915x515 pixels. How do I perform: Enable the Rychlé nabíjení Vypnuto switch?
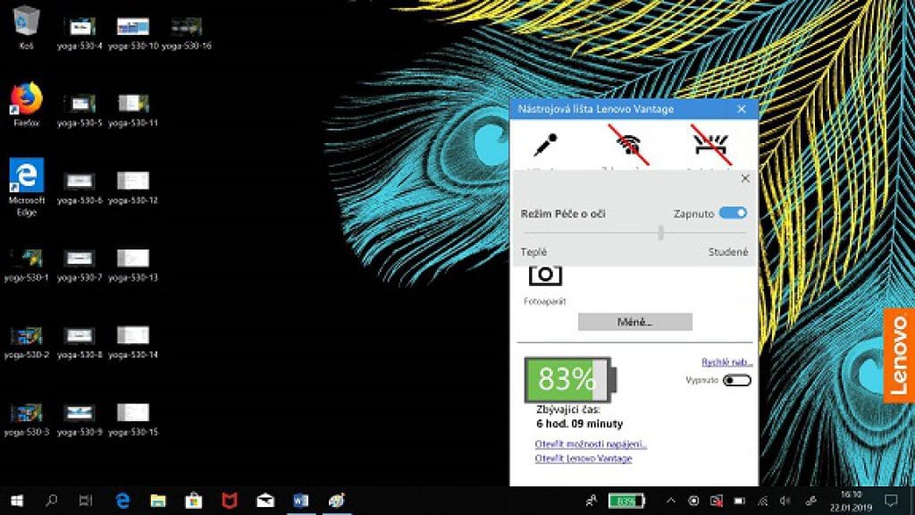pyautogui.click(x=736, y=380)
